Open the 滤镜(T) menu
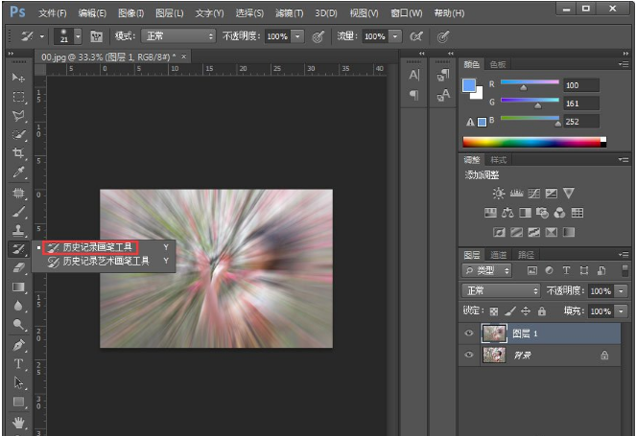Viewport: 636px width, 436px height. (289, 13)
